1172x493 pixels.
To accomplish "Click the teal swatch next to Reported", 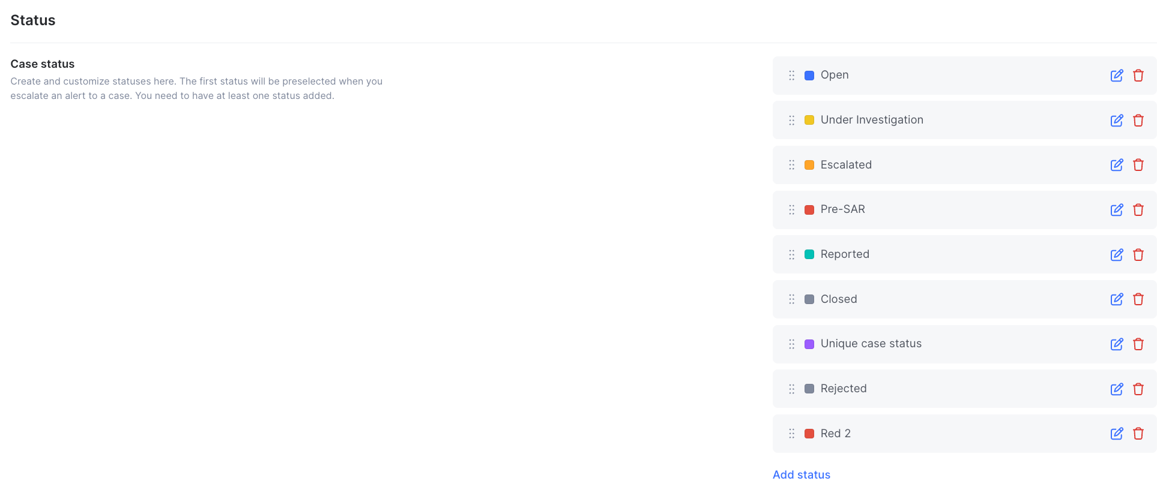I will (x=809, y=254).
